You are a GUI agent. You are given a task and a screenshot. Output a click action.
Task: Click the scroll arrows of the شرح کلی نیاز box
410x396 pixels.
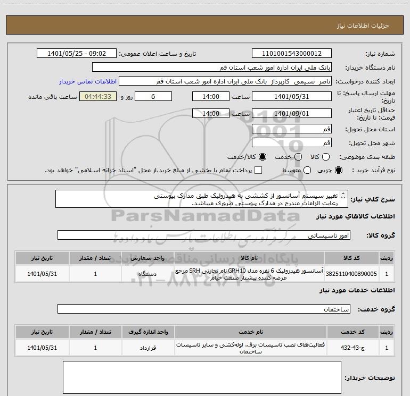point(343,195)
